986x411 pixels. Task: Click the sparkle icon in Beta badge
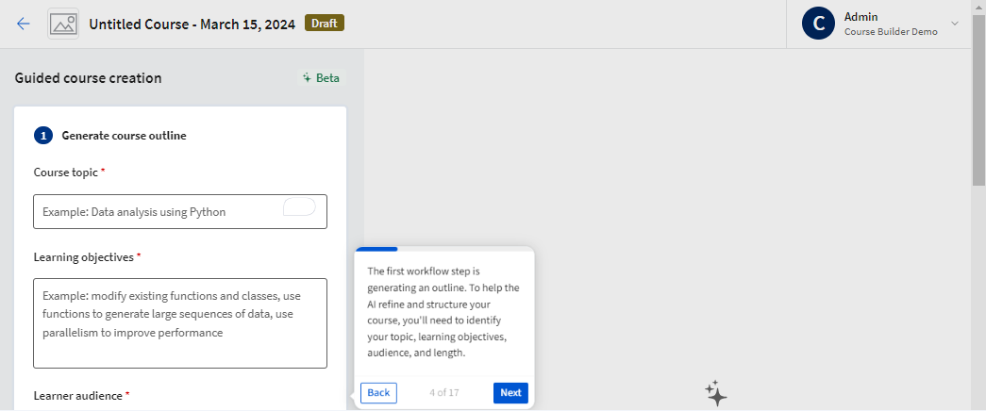(x=307, y=78)
